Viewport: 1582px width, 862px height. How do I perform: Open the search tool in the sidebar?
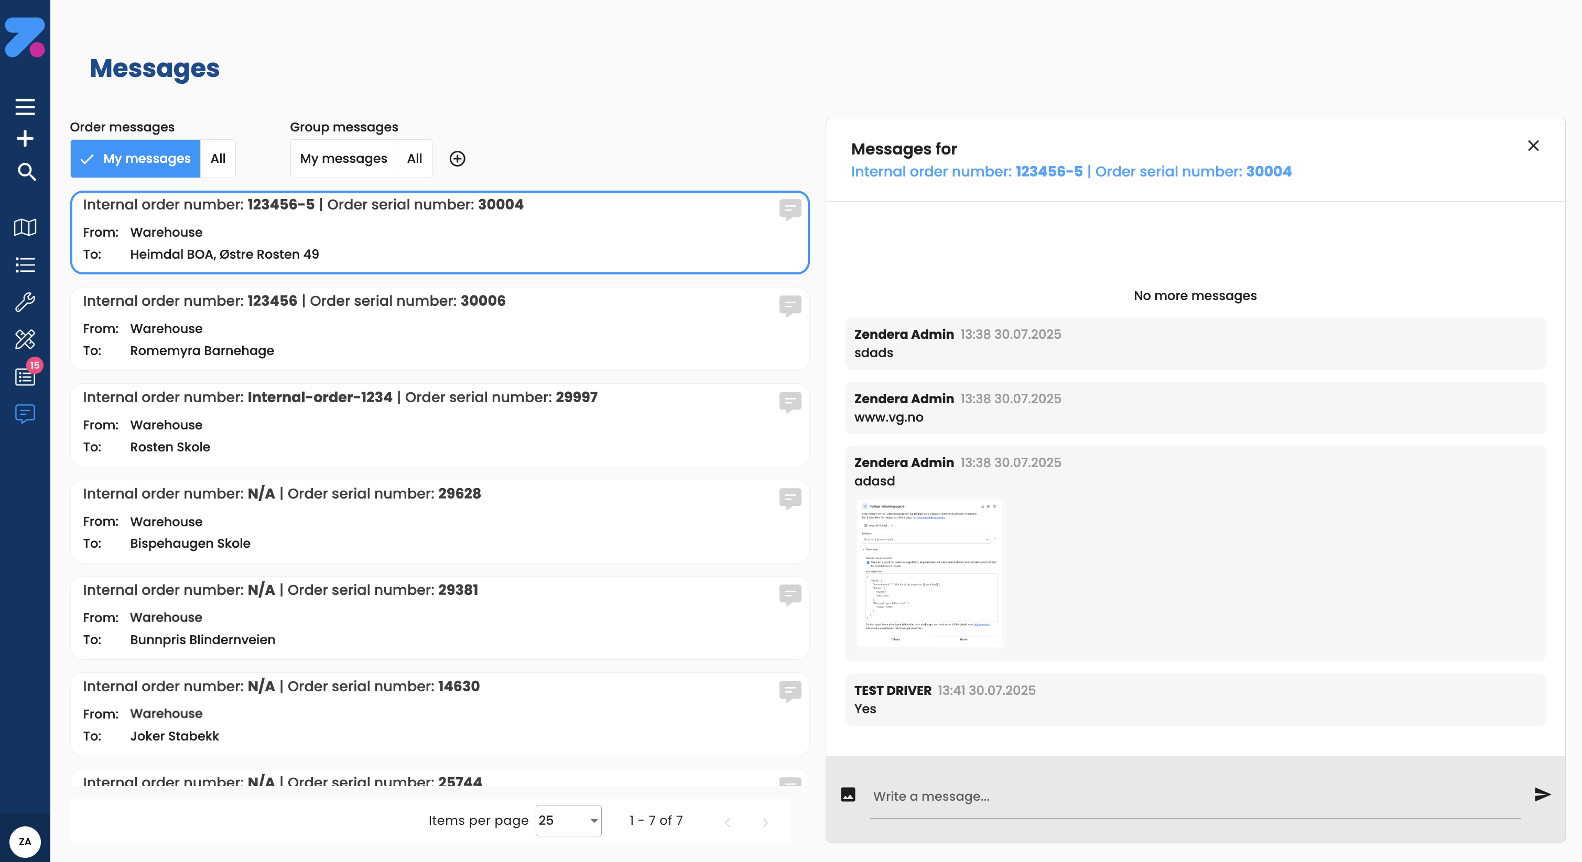25,172
